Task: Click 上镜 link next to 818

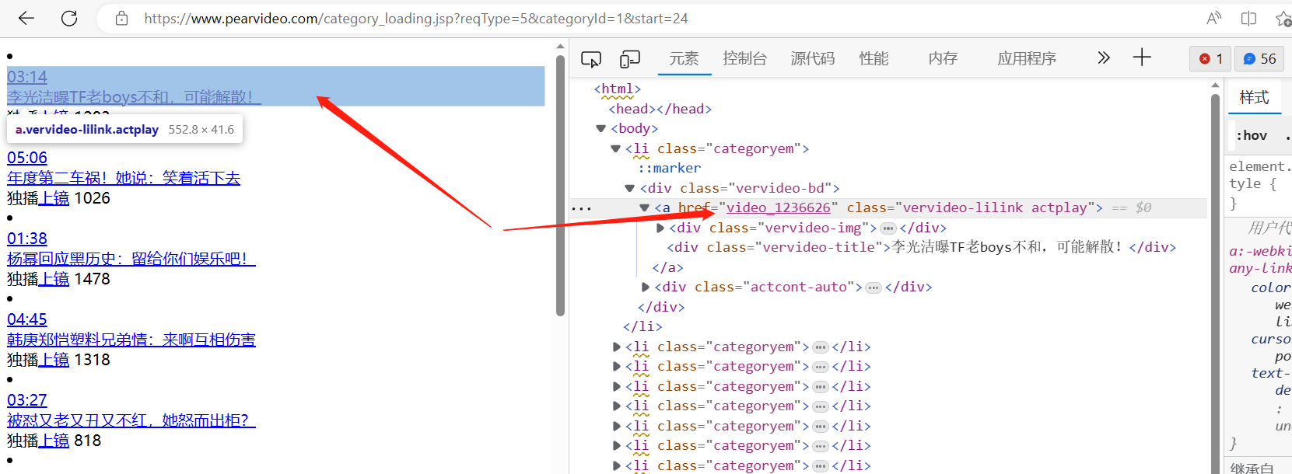Action: (54, 441)
